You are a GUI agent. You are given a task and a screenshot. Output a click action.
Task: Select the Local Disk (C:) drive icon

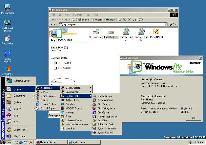(111, 34)
